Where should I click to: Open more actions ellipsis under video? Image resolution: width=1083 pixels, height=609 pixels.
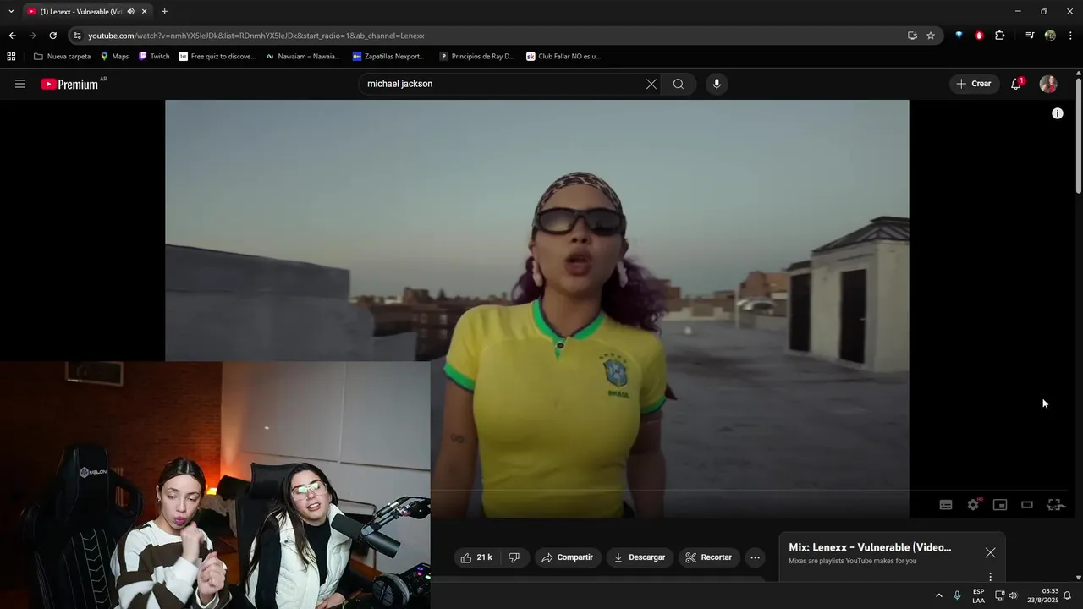coord(756,557)
